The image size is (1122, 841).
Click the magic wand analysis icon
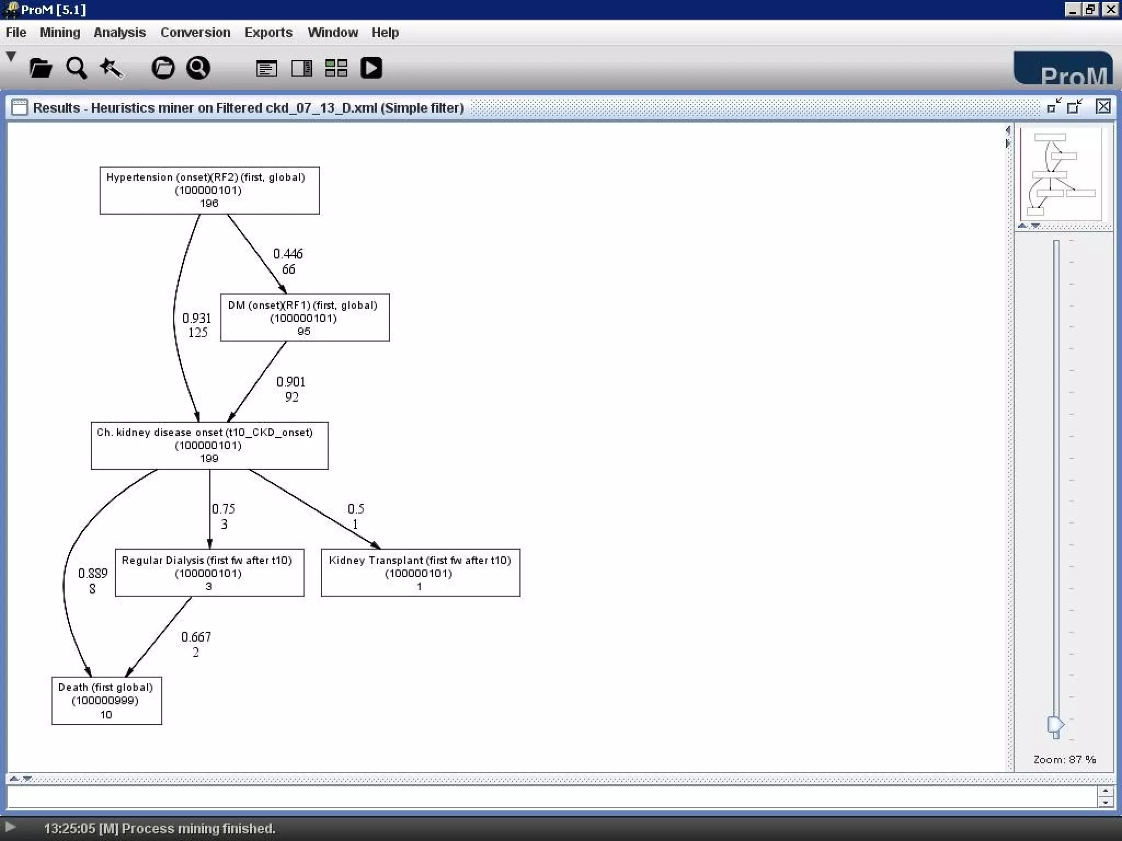(x=111, y=68)
